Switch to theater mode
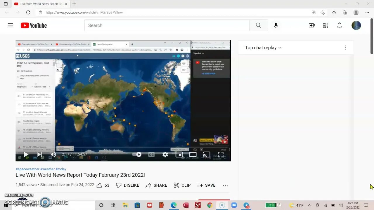This screenshot has height=210, width=374. click(193, 155)
